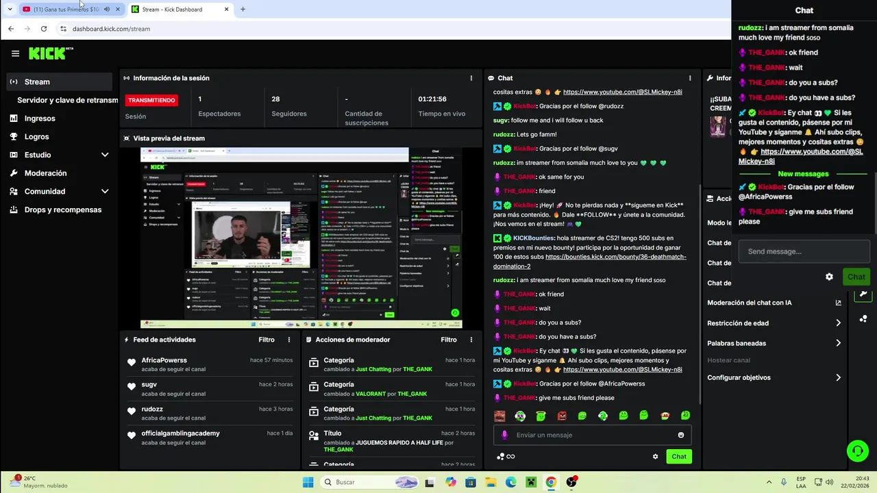
Task: Open OBS Studio from the taskbar
Action: [571, 482]
